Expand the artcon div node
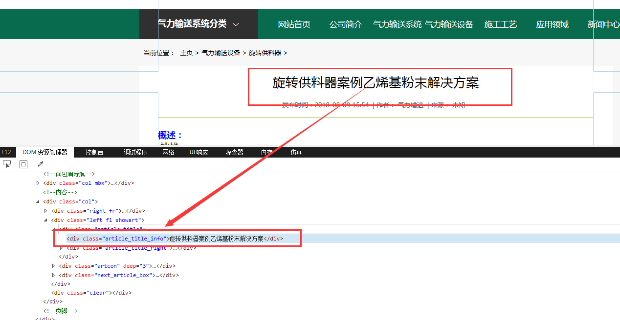 point(53,265)
